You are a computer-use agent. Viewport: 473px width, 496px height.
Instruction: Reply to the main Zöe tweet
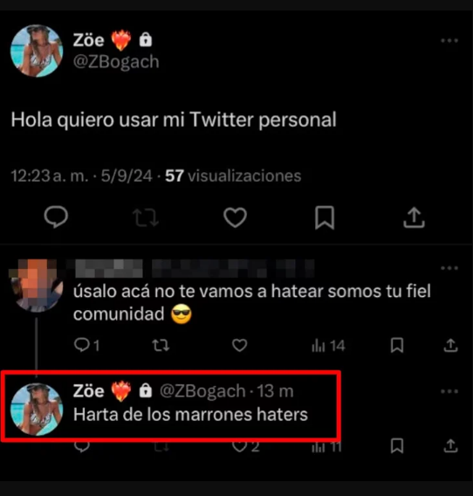tap(56, 217)
